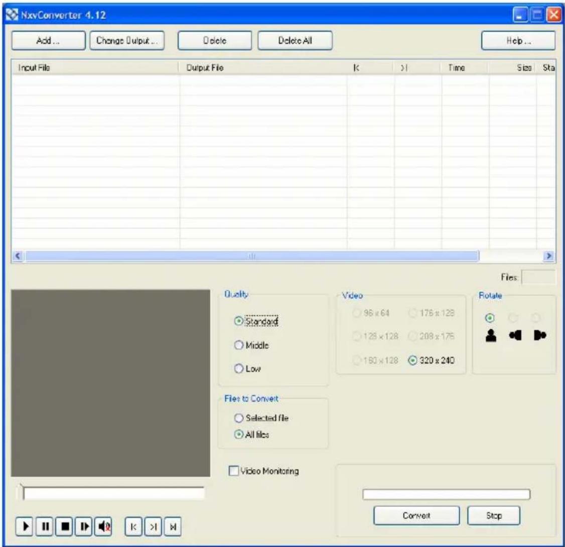Viewport: 565px width, 547px height.
Task: Select the rotate right radio button
Action: pos(536,318)
